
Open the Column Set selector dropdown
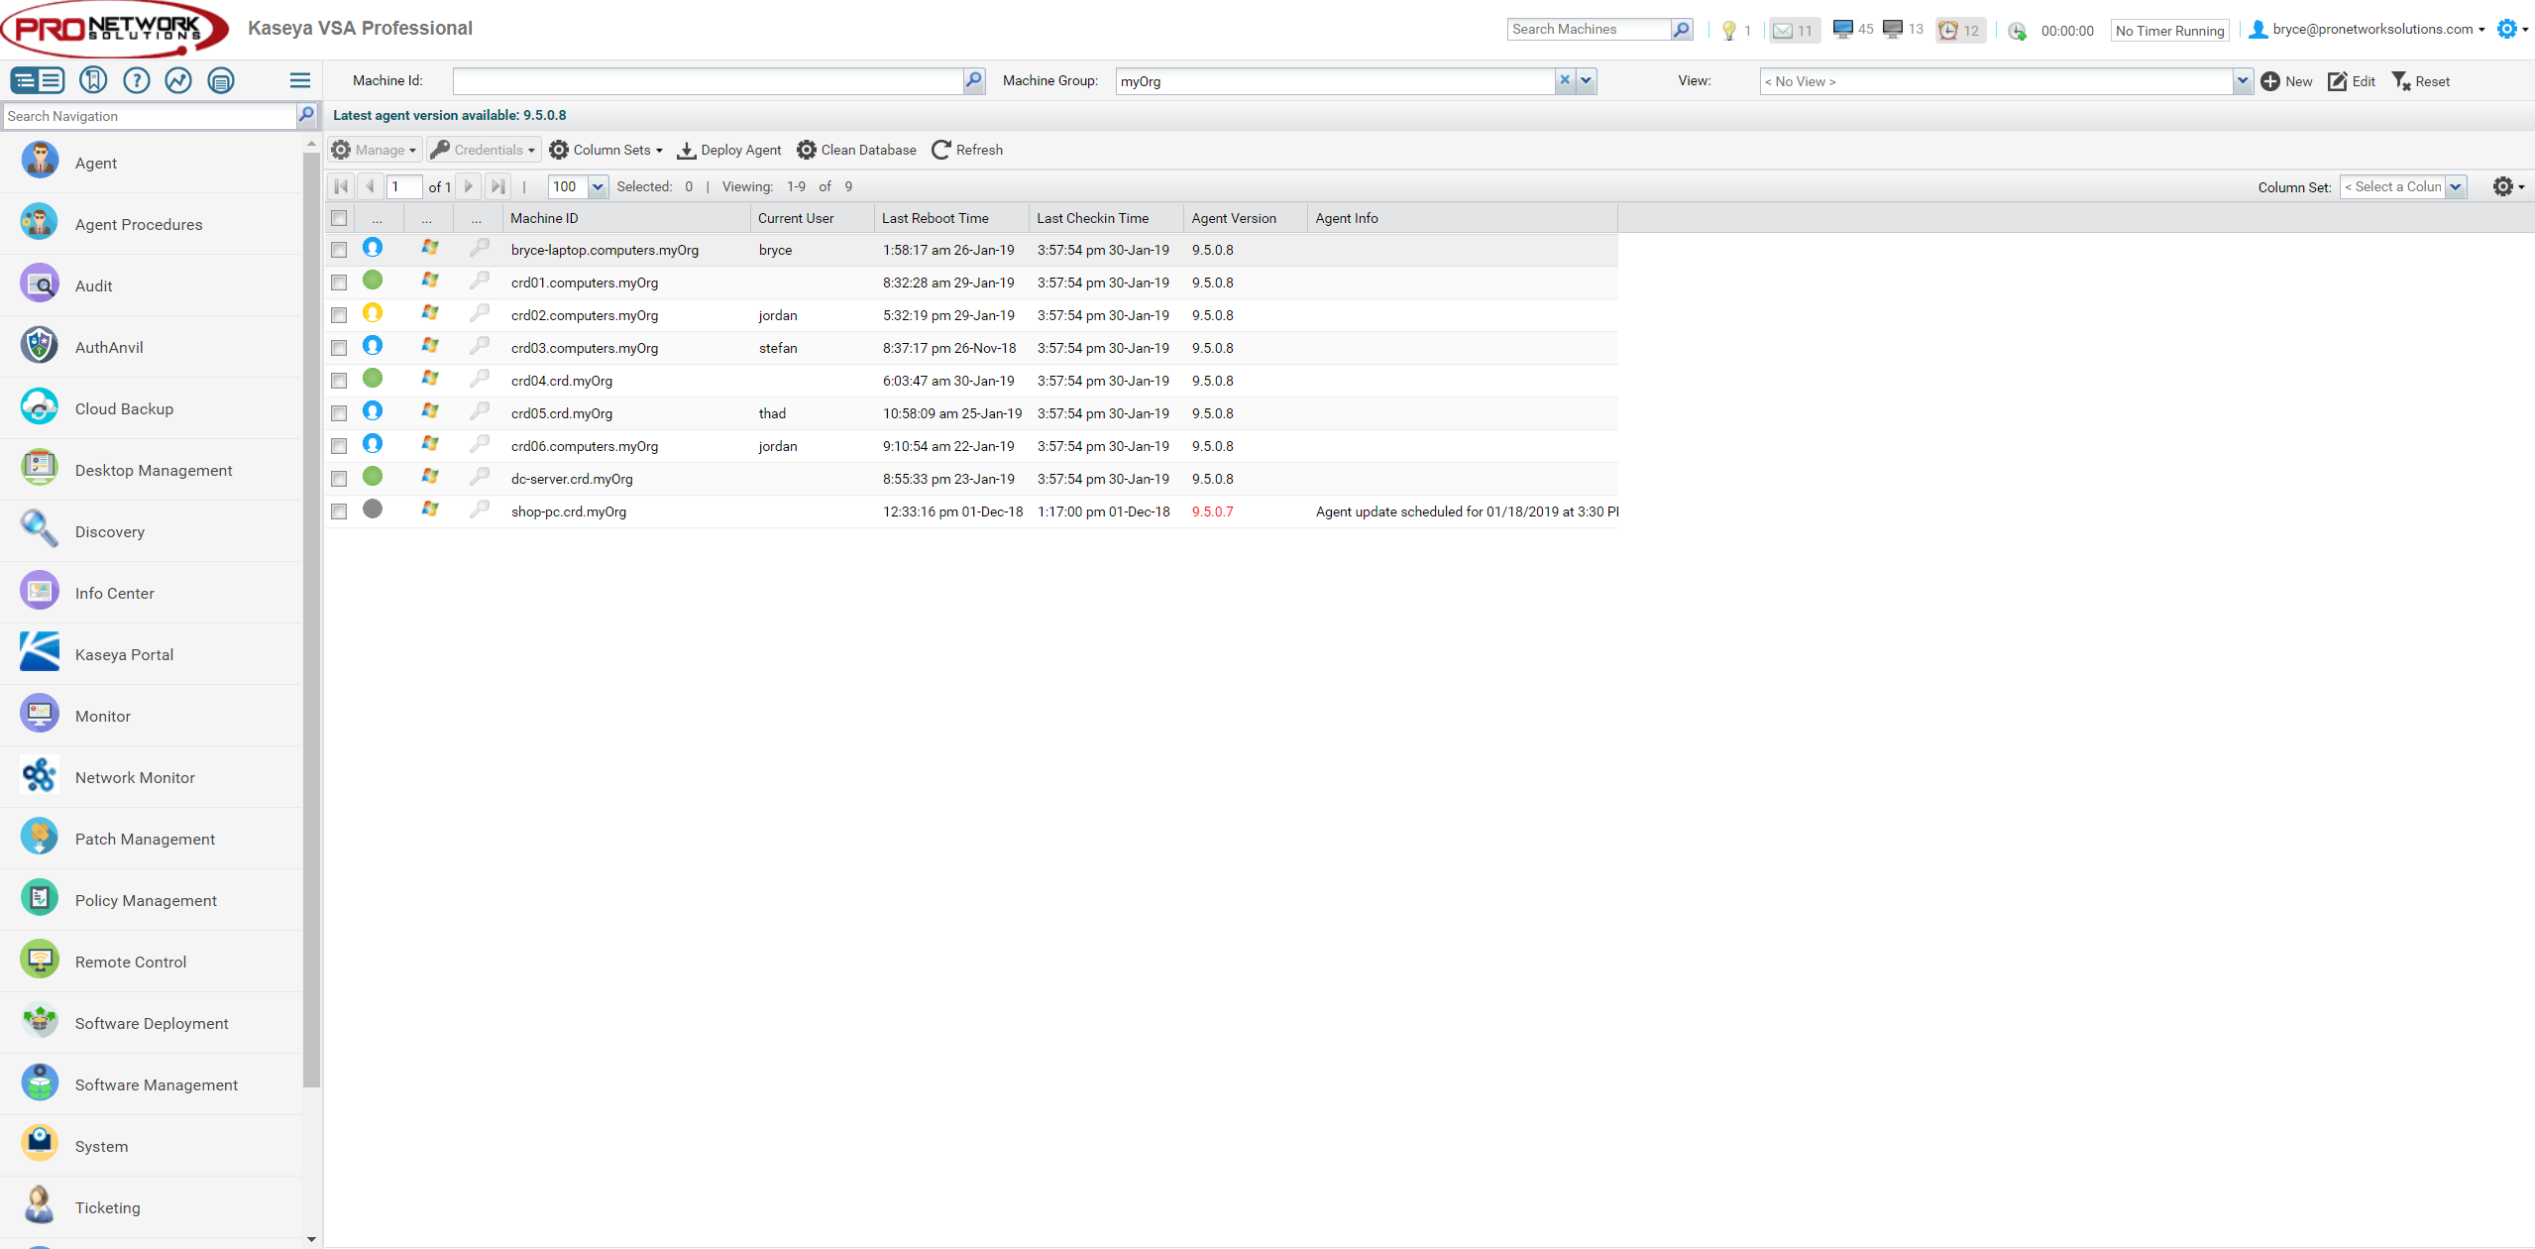click(2456, 186)
